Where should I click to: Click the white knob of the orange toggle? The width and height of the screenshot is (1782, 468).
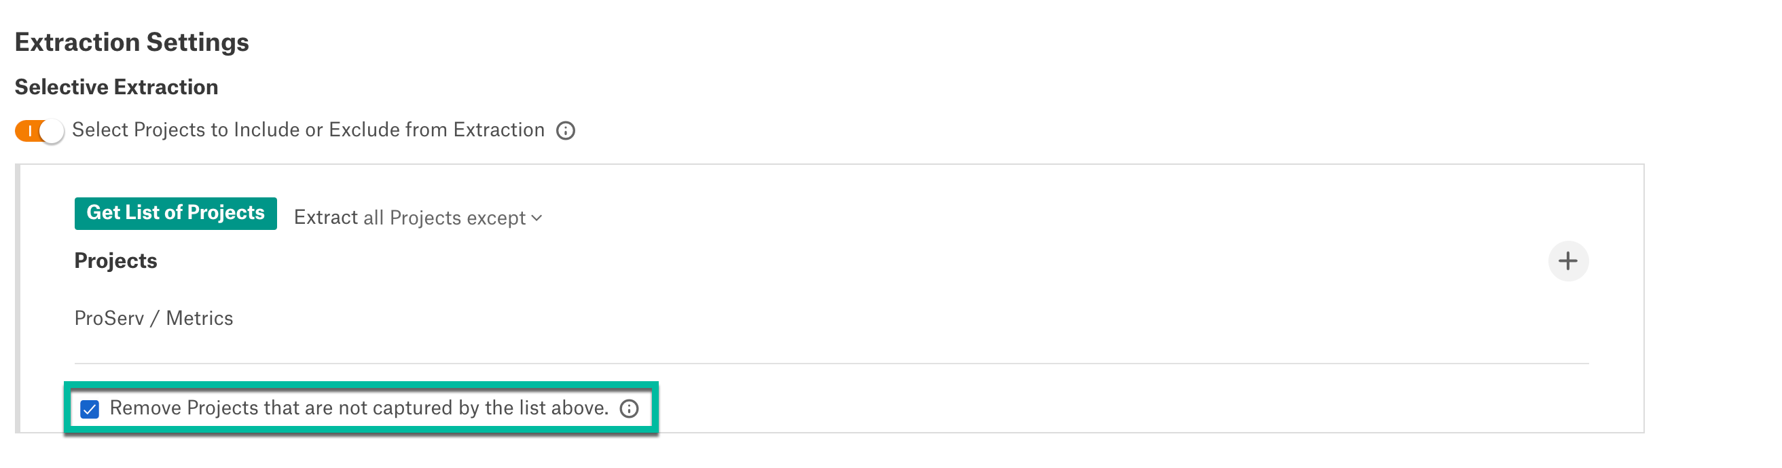tap(52, 131)
